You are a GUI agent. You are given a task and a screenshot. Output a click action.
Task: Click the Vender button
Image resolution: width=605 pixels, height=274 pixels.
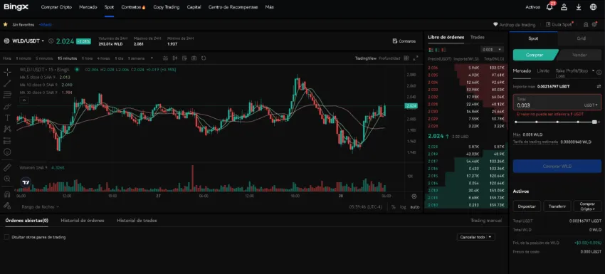tap(579, 55)
